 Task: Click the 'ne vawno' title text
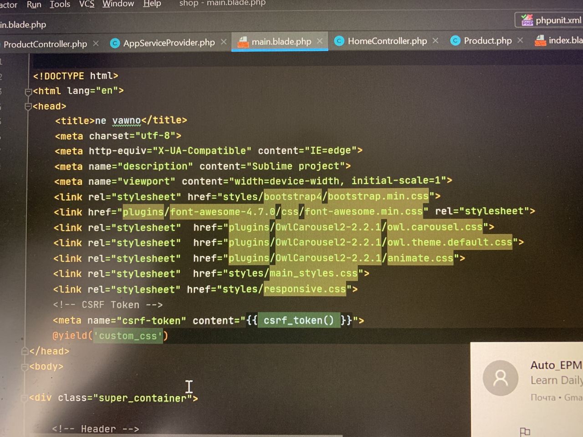pyautogui.click(x=118, y=121)
